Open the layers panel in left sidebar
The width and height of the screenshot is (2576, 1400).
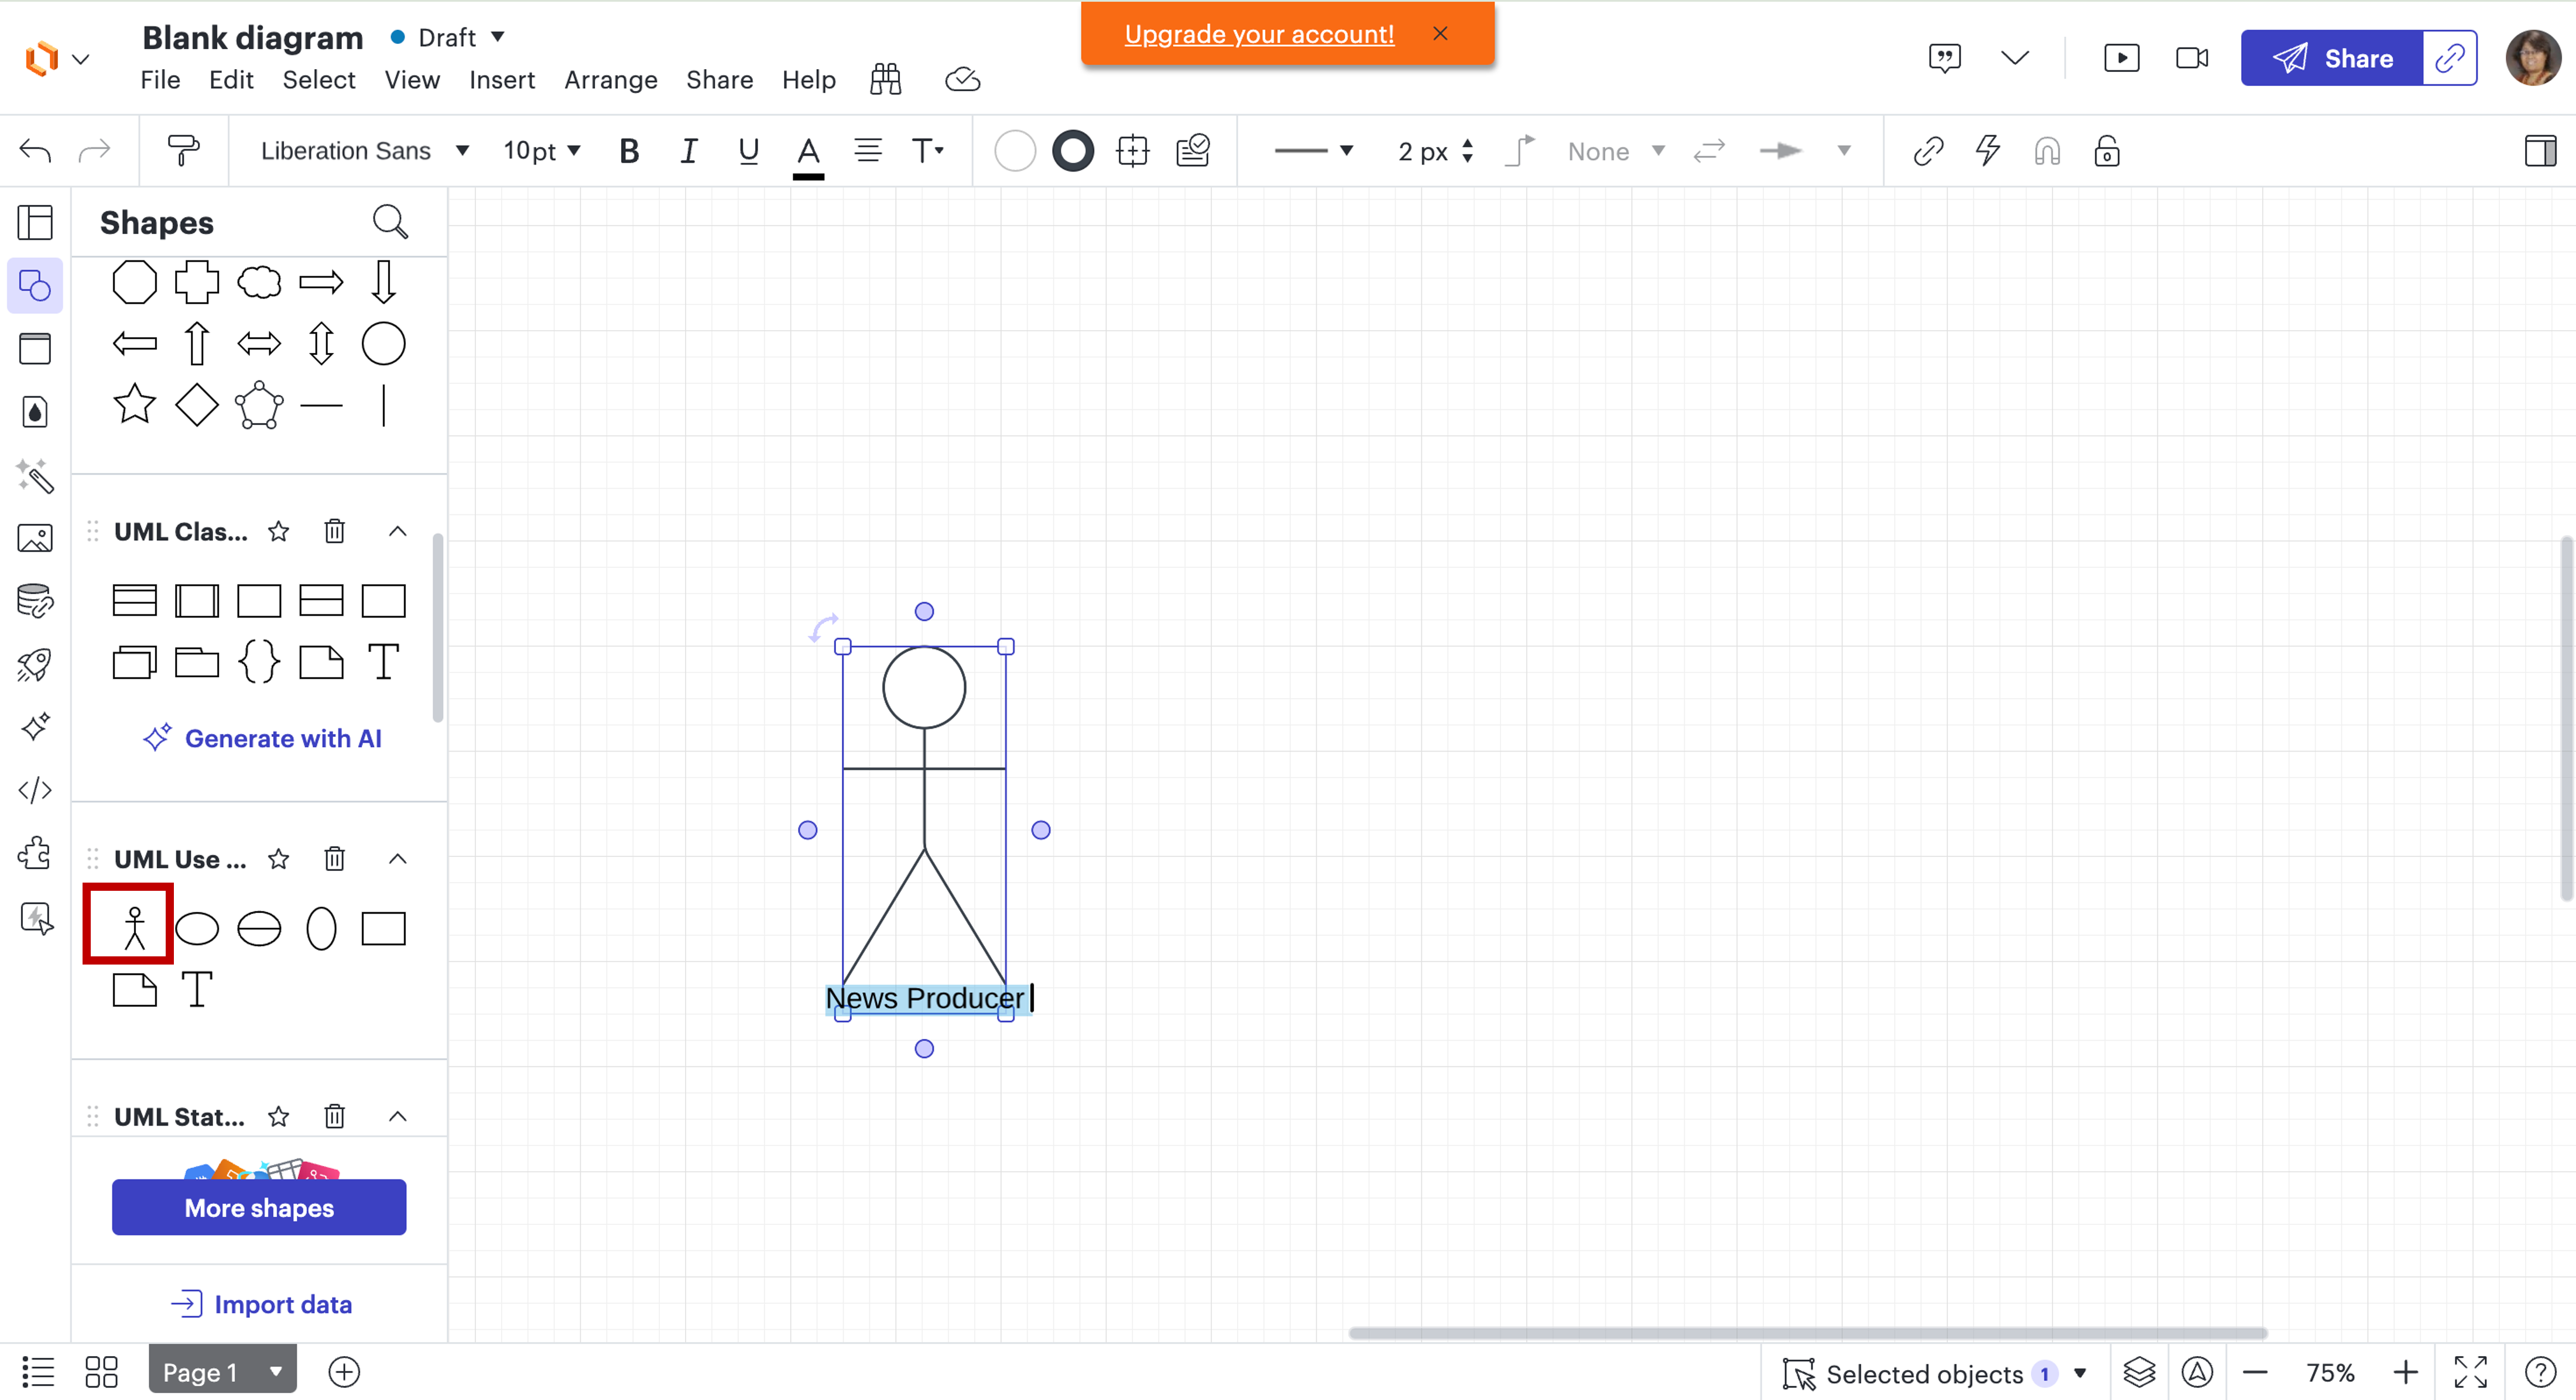tap(35, 222)
